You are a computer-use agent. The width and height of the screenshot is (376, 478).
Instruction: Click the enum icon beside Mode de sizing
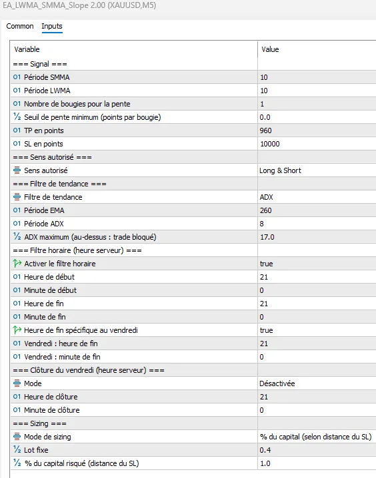[17, 437]
